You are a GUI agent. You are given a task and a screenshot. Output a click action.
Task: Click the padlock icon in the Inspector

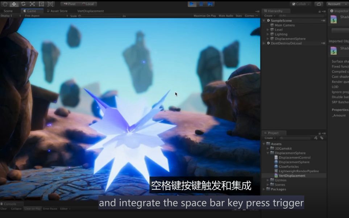click(348, 11)
